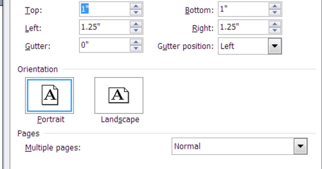Increase the Top margin with the up arrow
This screenshot has width=322, height=169.
pyautogui.click(x=136, y=7)
